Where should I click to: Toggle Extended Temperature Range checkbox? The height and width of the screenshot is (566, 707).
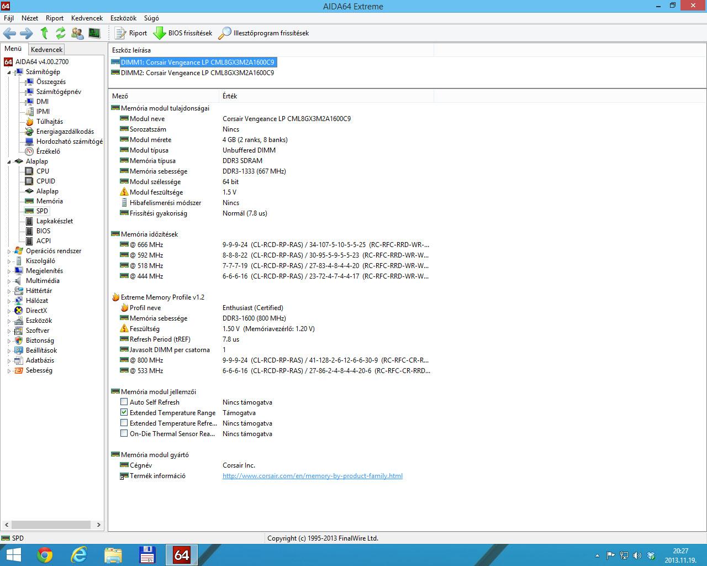pos(124,413)
